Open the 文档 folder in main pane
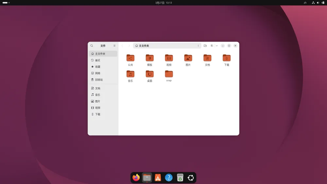 tap(207, 60)
